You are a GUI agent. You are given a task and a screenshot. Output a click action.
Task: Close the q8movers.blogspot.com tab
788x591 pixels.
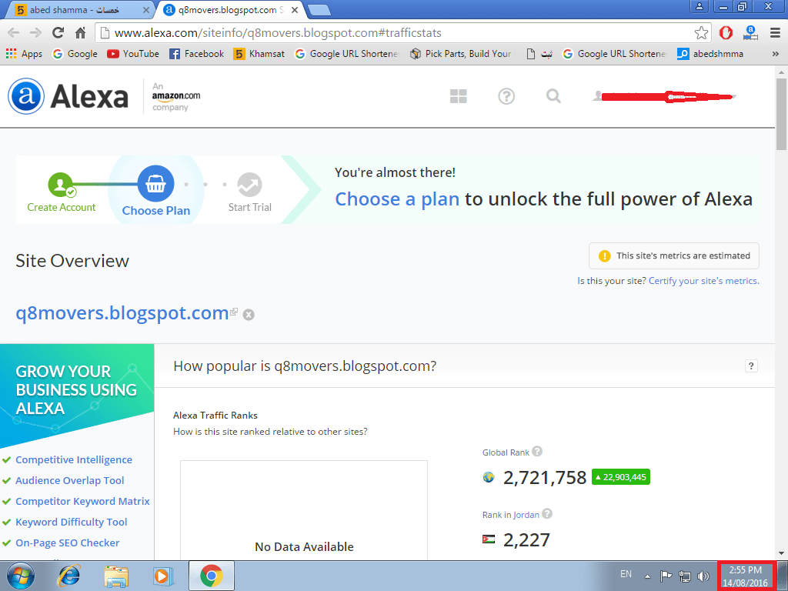click(295, 9)
